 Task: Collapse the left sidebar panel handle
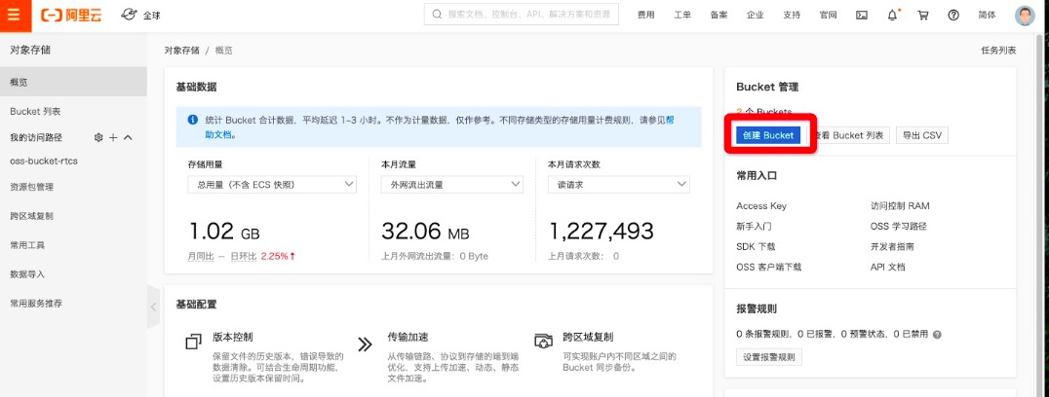click(x=153, y=307)
